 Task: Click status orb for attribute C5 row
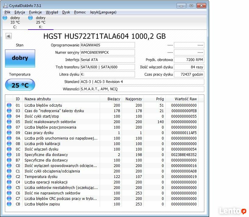click(x=9, y=187)
